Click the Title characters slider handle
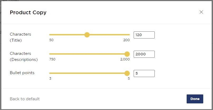The width and height of the screenshot is (213, 110). [87, 35]
